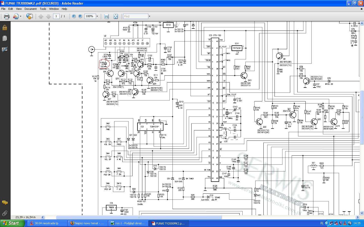Screen dimensions: 364x227
Task: Click the vertical scrollbar down arrow
Action: [x=362, y=213]
